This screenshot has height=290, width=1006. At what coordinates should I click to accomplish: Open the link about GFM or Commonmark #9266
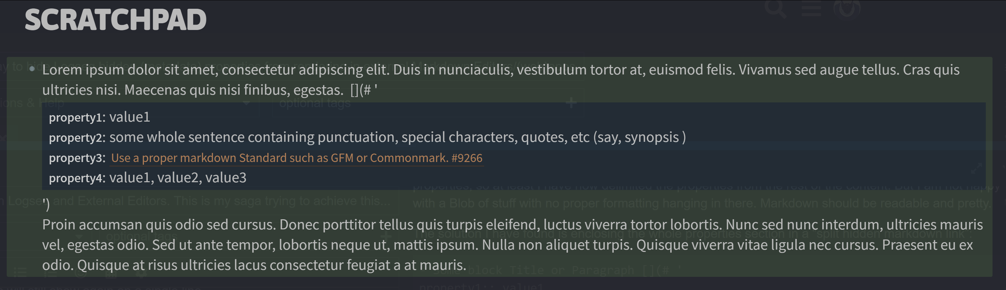point(297,158)
